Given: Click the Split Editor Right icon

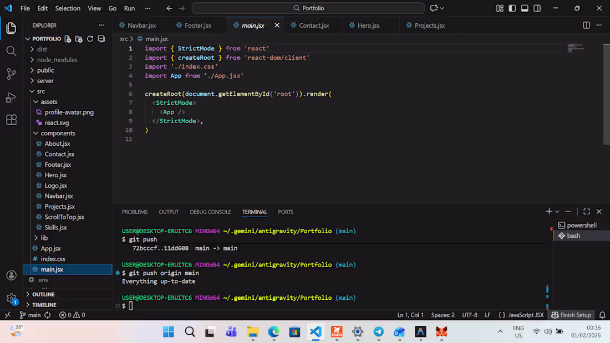Looking at the screenshot, I should 587,25.
